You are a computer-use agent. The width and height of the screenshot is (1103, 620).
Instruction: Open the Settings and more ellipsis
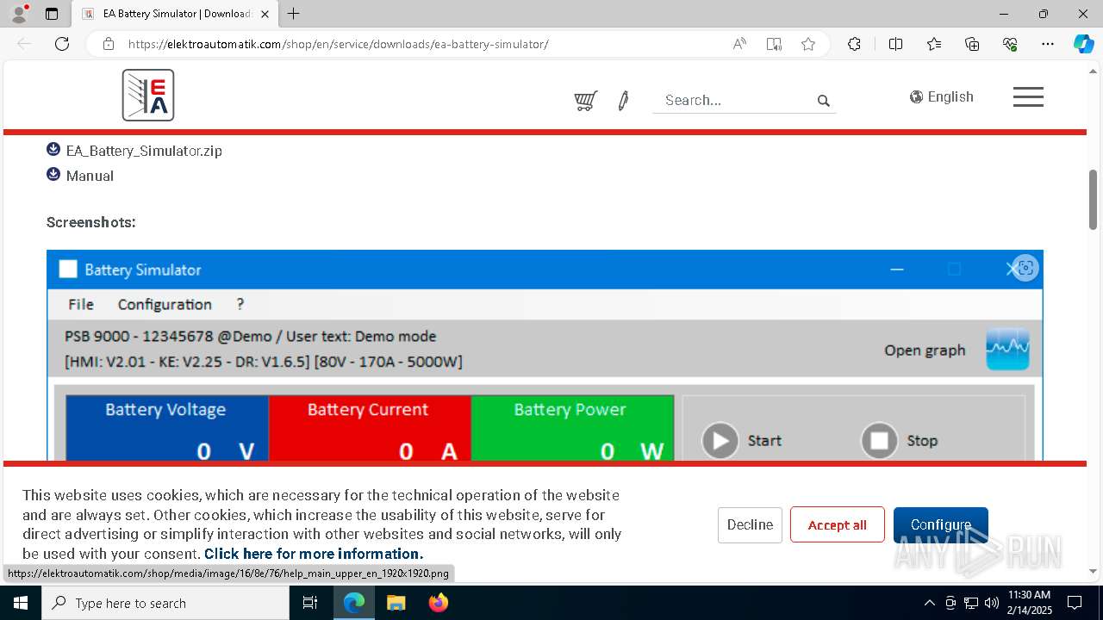(1048, 44)
